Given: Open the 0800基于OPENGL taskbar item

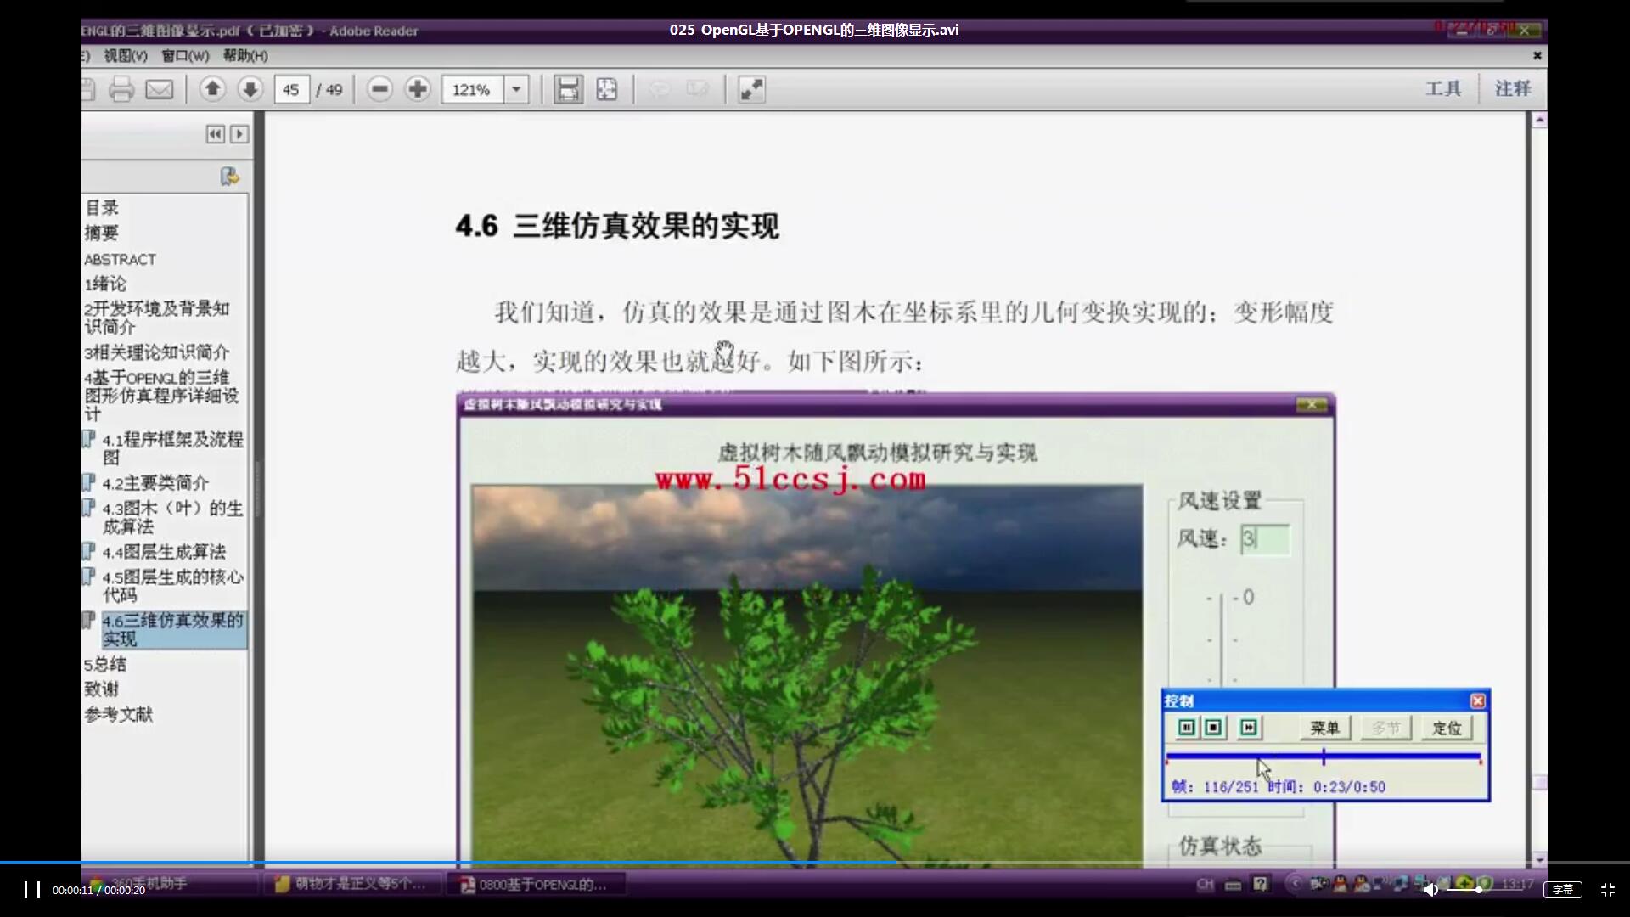Looking at the screenshot, I should tap(535, 885).
